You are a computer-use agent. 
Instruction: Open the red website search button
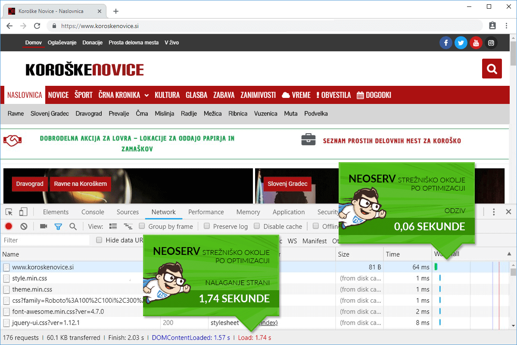[x=492, y=69]
